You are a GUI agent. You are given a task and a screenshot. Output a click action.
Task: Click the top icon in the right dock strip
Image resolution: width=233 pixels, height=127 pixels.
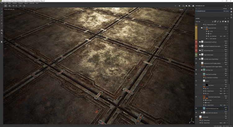pos(231,9)
